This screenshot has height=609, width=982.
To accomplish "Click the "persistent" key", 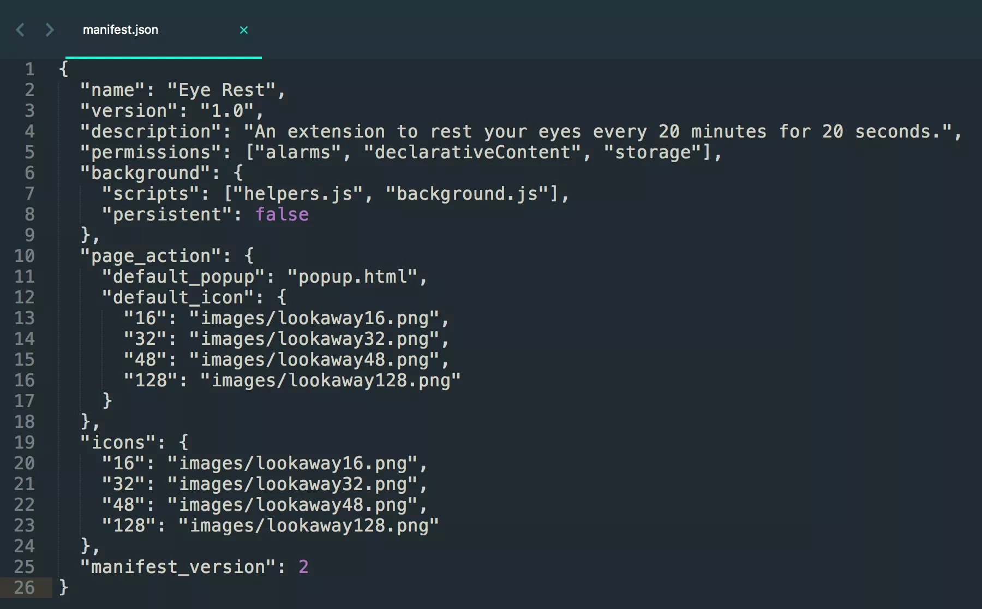I will [167, 214].
